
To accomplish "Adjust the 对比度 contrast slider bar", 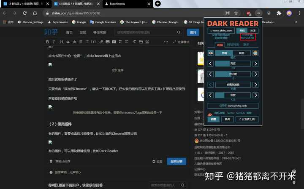I will 233,74.
